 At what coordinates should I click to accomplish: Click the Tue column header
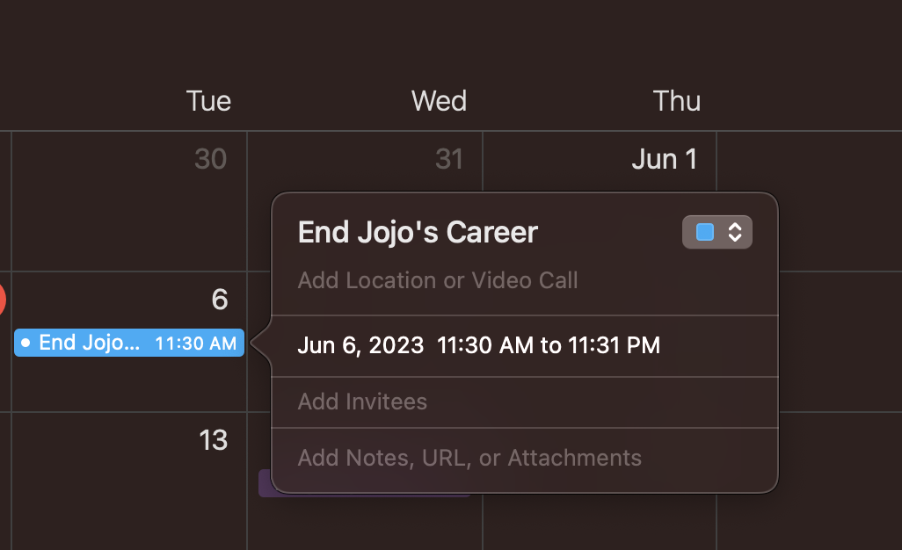(x=208, y=101)
